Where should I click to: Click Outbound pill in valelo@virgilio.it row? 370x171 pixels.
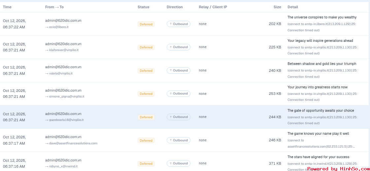[x=179, y=71]
